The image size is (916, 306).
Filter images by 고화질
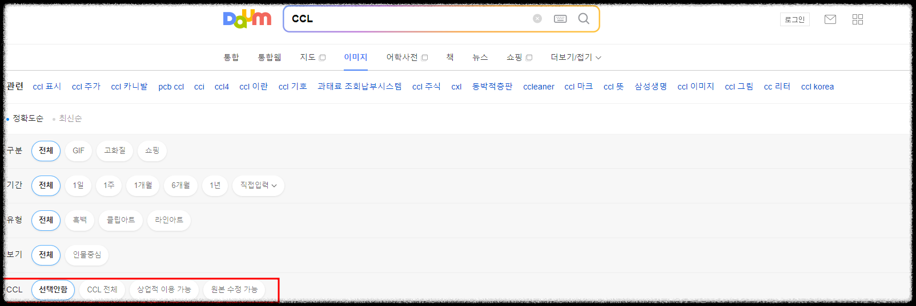115,151
